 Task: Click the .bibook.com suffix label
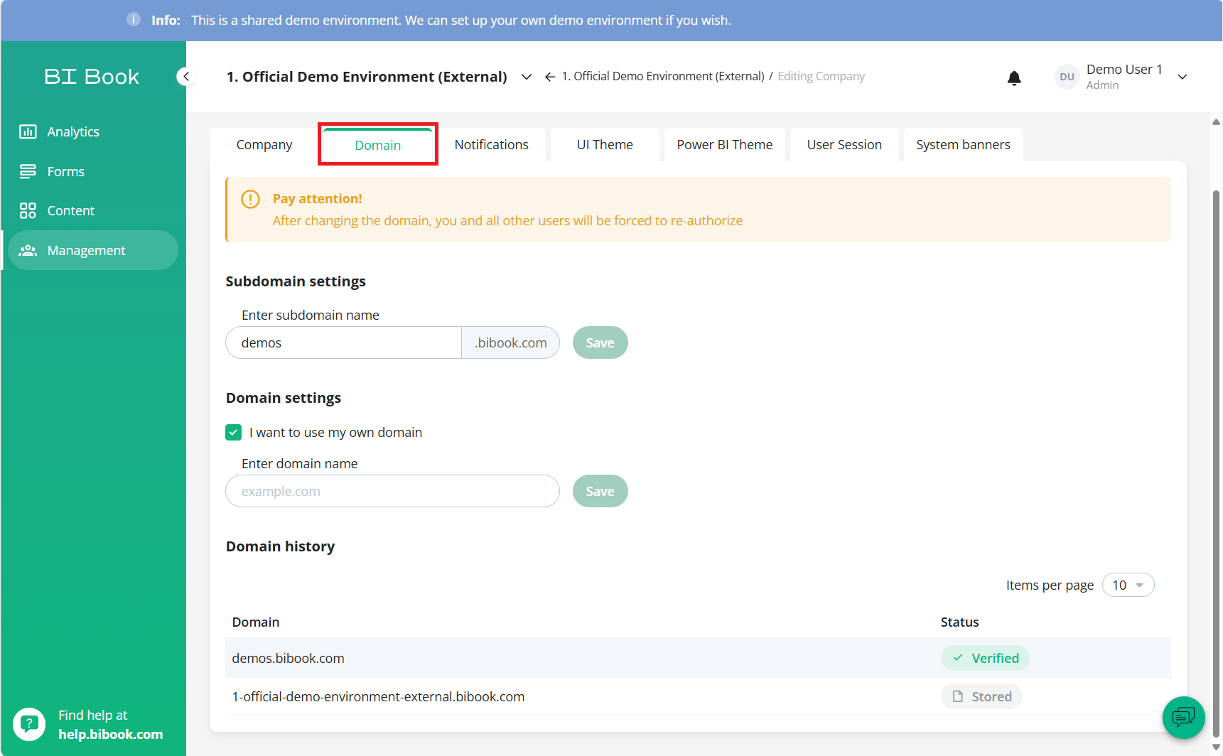(511, 342)
